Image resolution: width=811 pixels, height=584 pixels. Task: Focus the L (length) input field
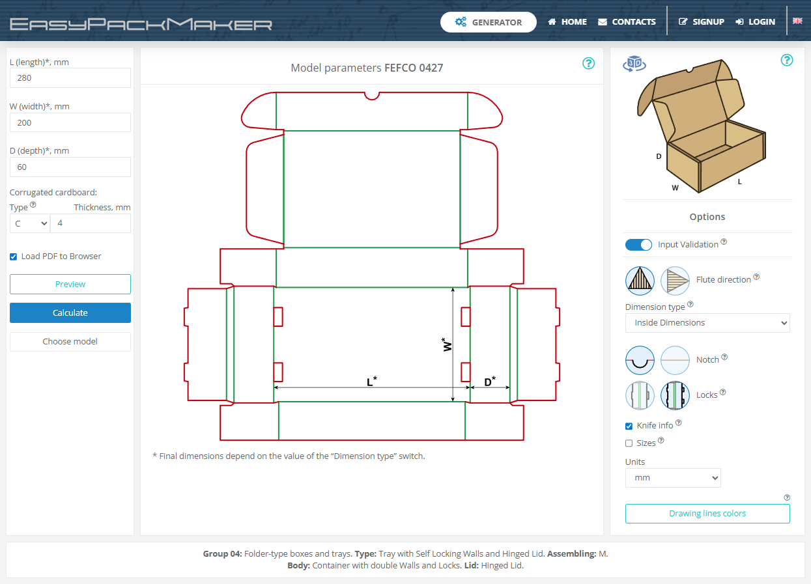point(70,78)
